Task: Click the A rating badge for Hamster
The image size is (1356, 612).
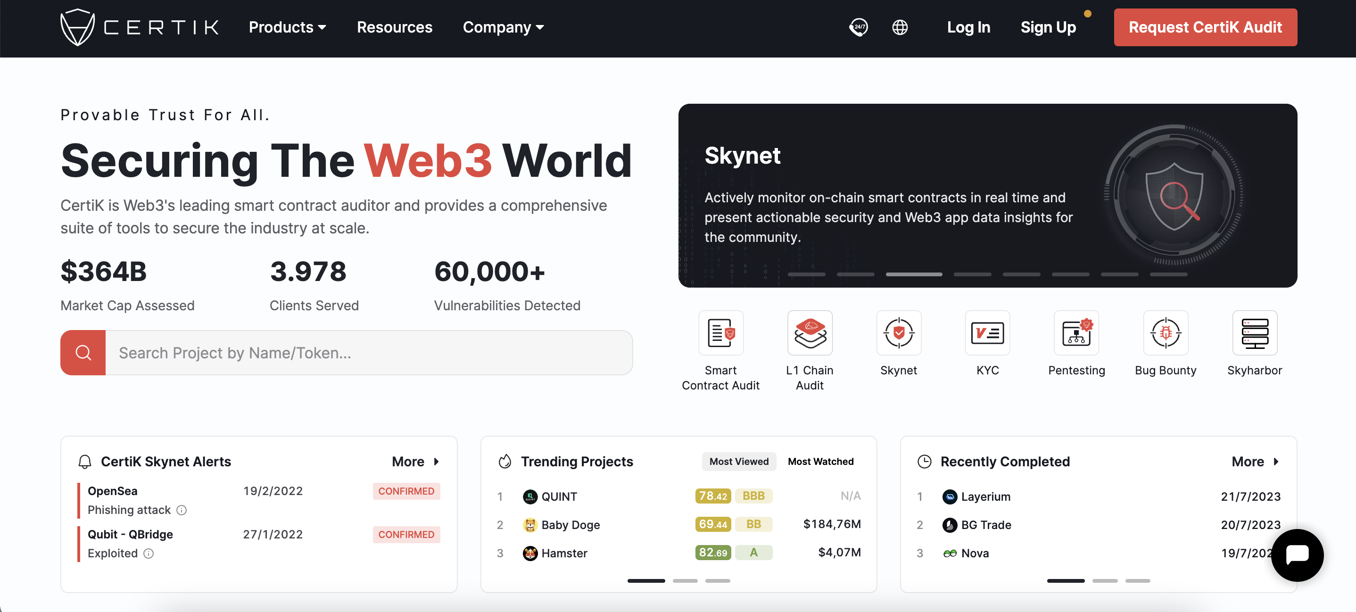Action: 753,553
